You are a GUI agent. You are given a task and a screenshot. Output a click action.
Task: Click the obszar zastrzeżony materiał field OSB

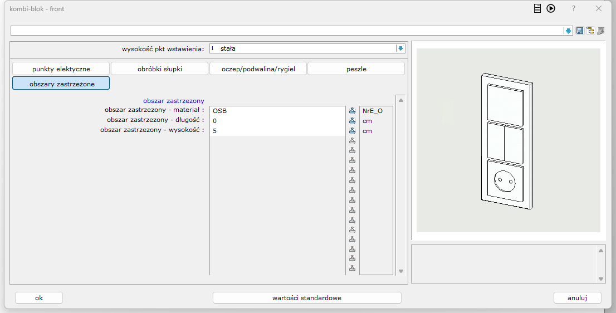(x=277, y=111)
